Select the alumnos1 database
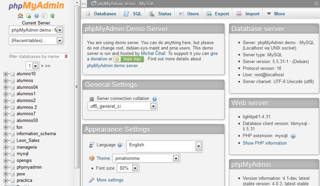 [x=26, y=93]
